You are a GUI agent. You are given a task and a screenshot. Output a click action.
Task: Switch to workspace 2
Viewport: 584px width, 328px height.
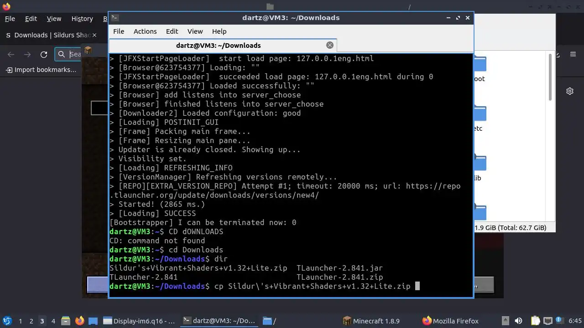click(x=31, y=321)
